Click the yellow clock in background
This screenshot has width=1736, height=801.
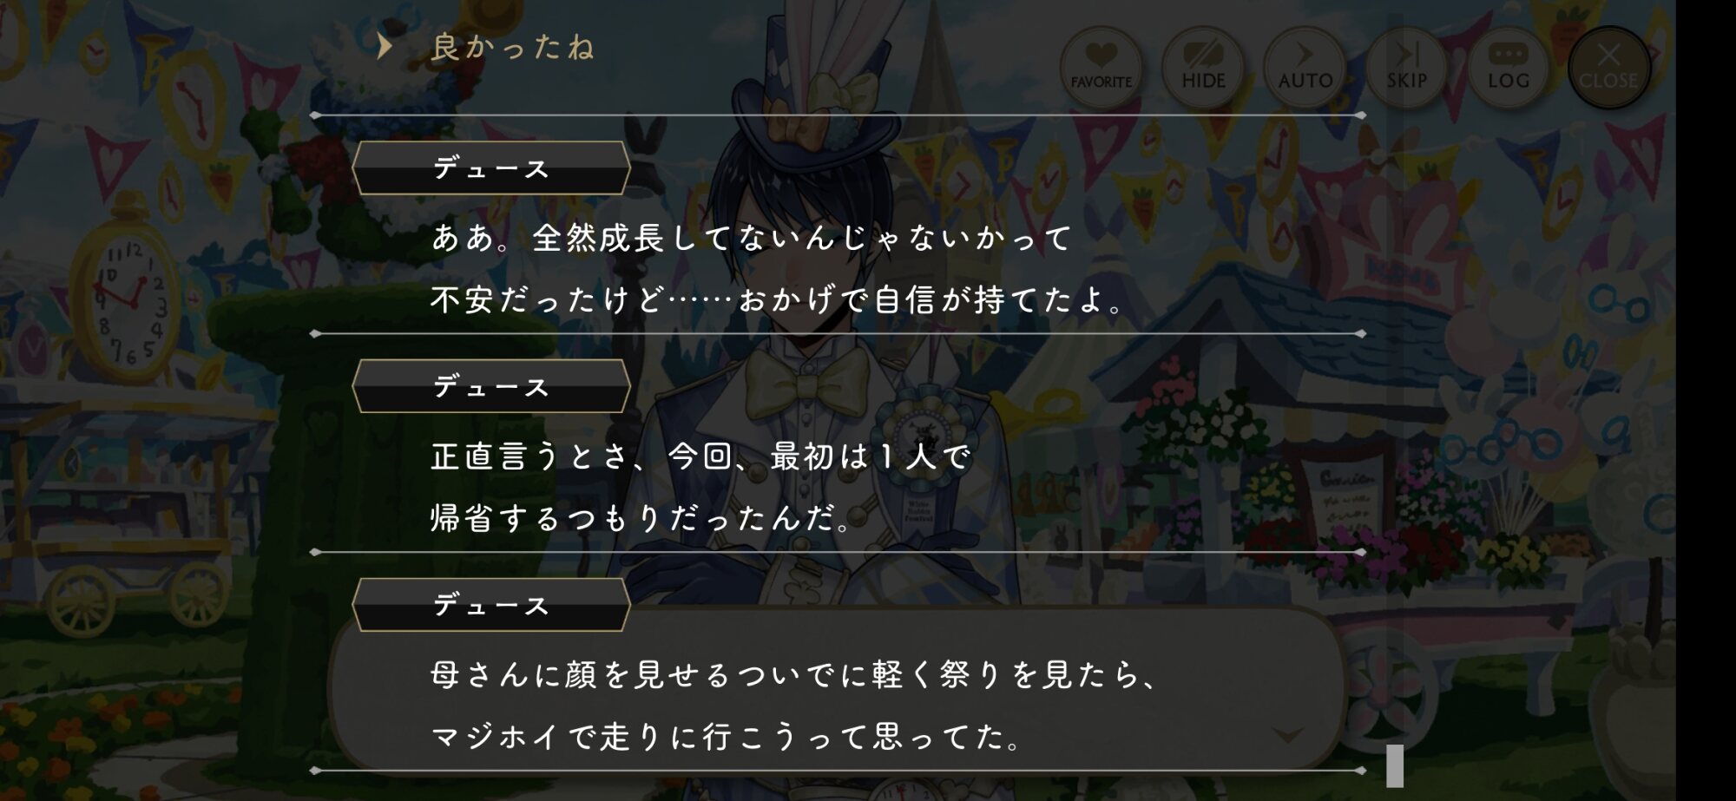pos(130,299)
